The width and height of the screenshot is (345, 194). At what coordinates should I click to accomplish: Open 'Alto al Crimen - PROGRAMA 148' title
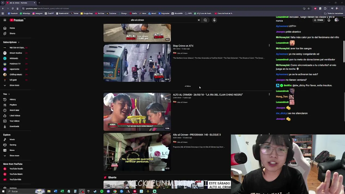pyautogui.click(x=197, y=135)
